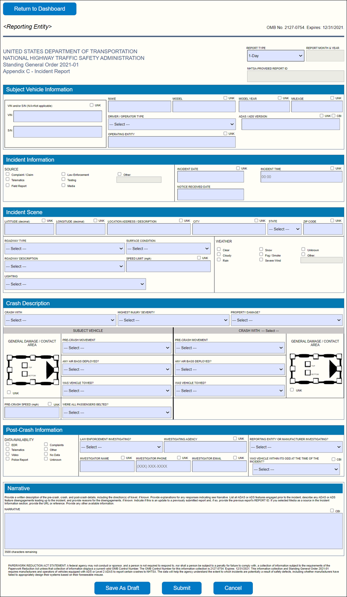Check UNK for VIN and/or S/N
Screen dimensions: 347x597
tap(92, 105)
